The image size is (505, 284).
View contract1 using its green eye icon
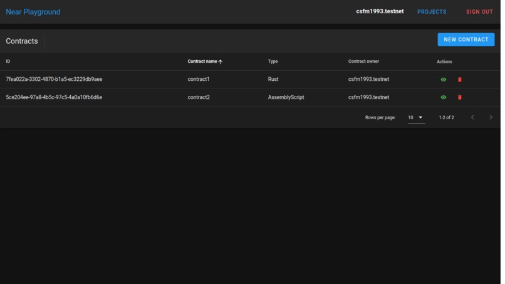tap(443, 79)
